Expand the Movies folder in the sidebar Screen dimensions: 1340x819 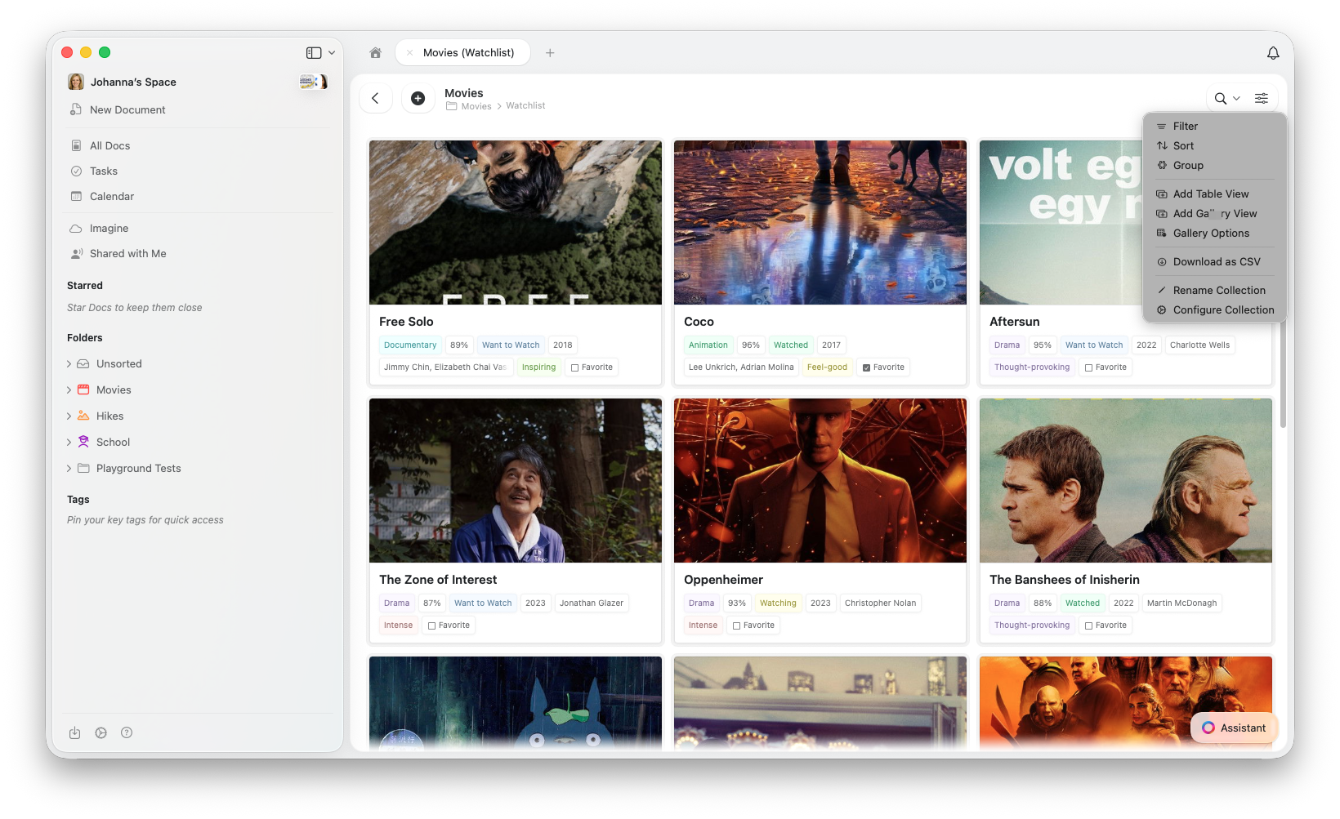pyautogui.click(x=69, y=389)
